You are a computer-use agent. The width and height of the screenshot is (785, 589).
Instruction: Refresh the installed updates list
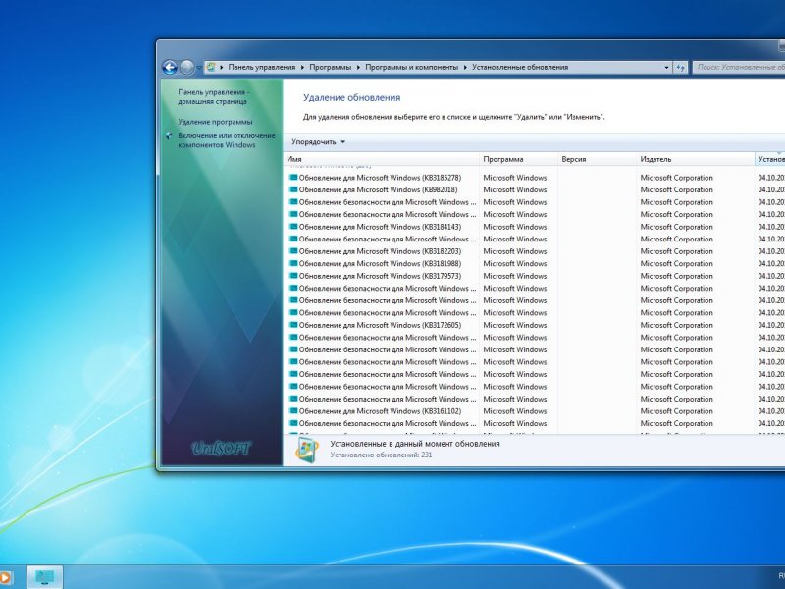(x=680, y=67)
